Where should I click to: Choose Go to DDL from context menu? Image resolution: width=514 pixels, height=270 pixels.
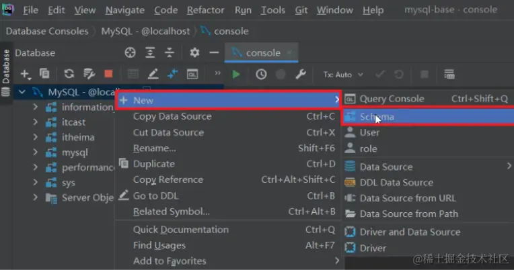click(229, 195)
